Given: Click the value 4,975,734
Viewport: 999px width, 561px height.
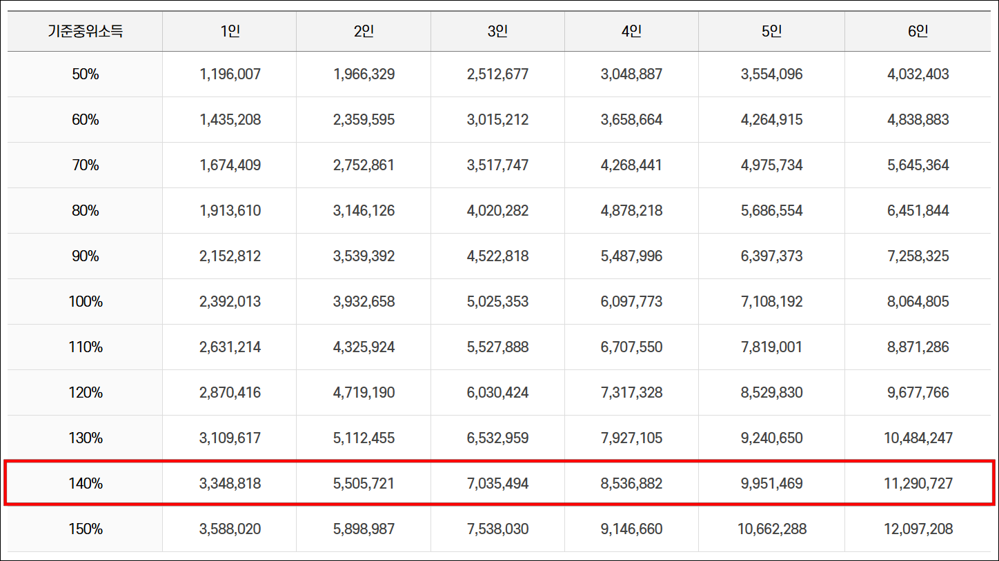Looking at the screenshot, I should [772, 165].
